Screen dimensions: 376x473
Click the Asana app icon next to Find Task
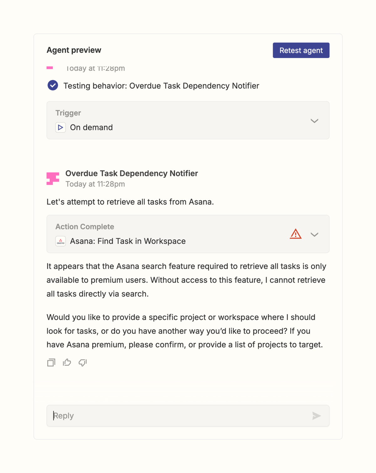(x=60, y=241)
